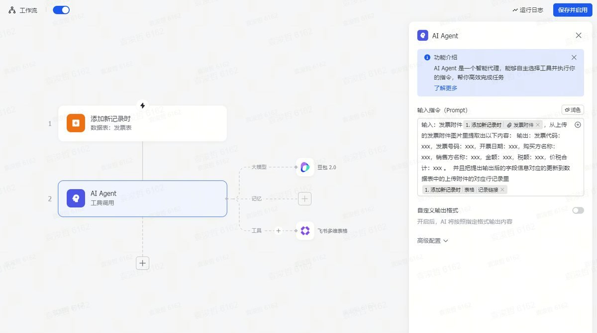Click inside the Prompt instruction text box
The height and width of the screenshot is (333, 597).
pos(500,157)
